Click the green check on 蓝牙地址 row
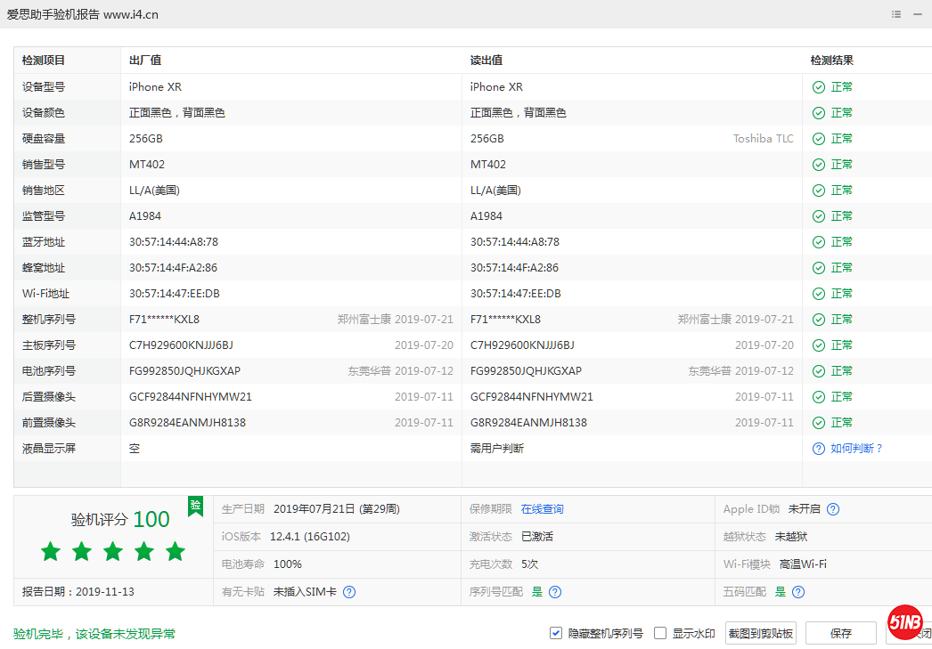Viewport: 932px width, 649px height. pos(819,241)
